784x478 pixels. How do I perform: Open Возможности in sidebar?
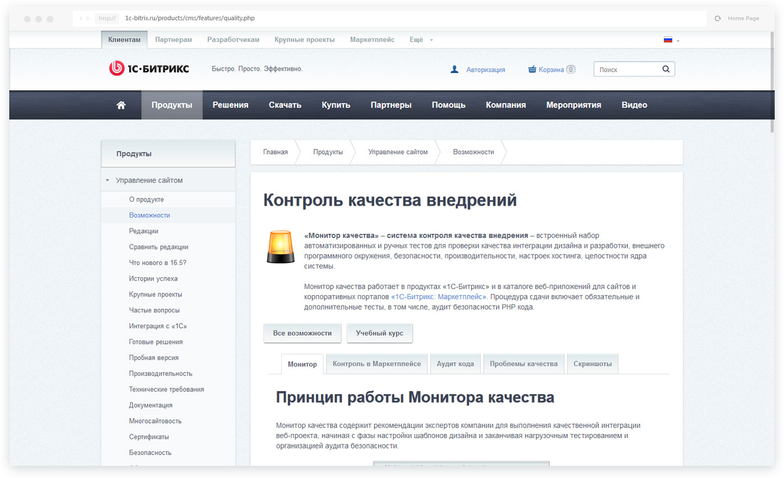coord(149,215)
